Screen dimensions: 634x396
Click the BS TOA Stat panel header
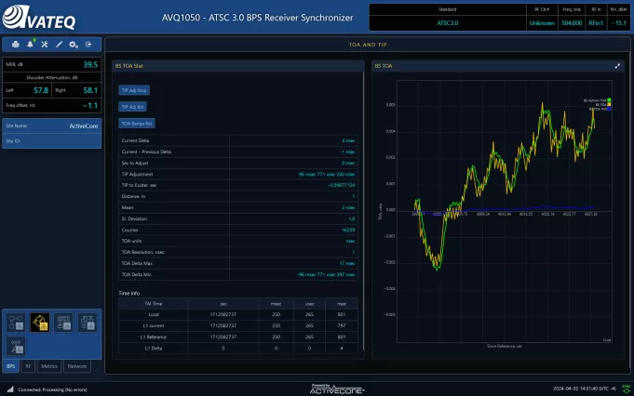[x=238, y=66]
